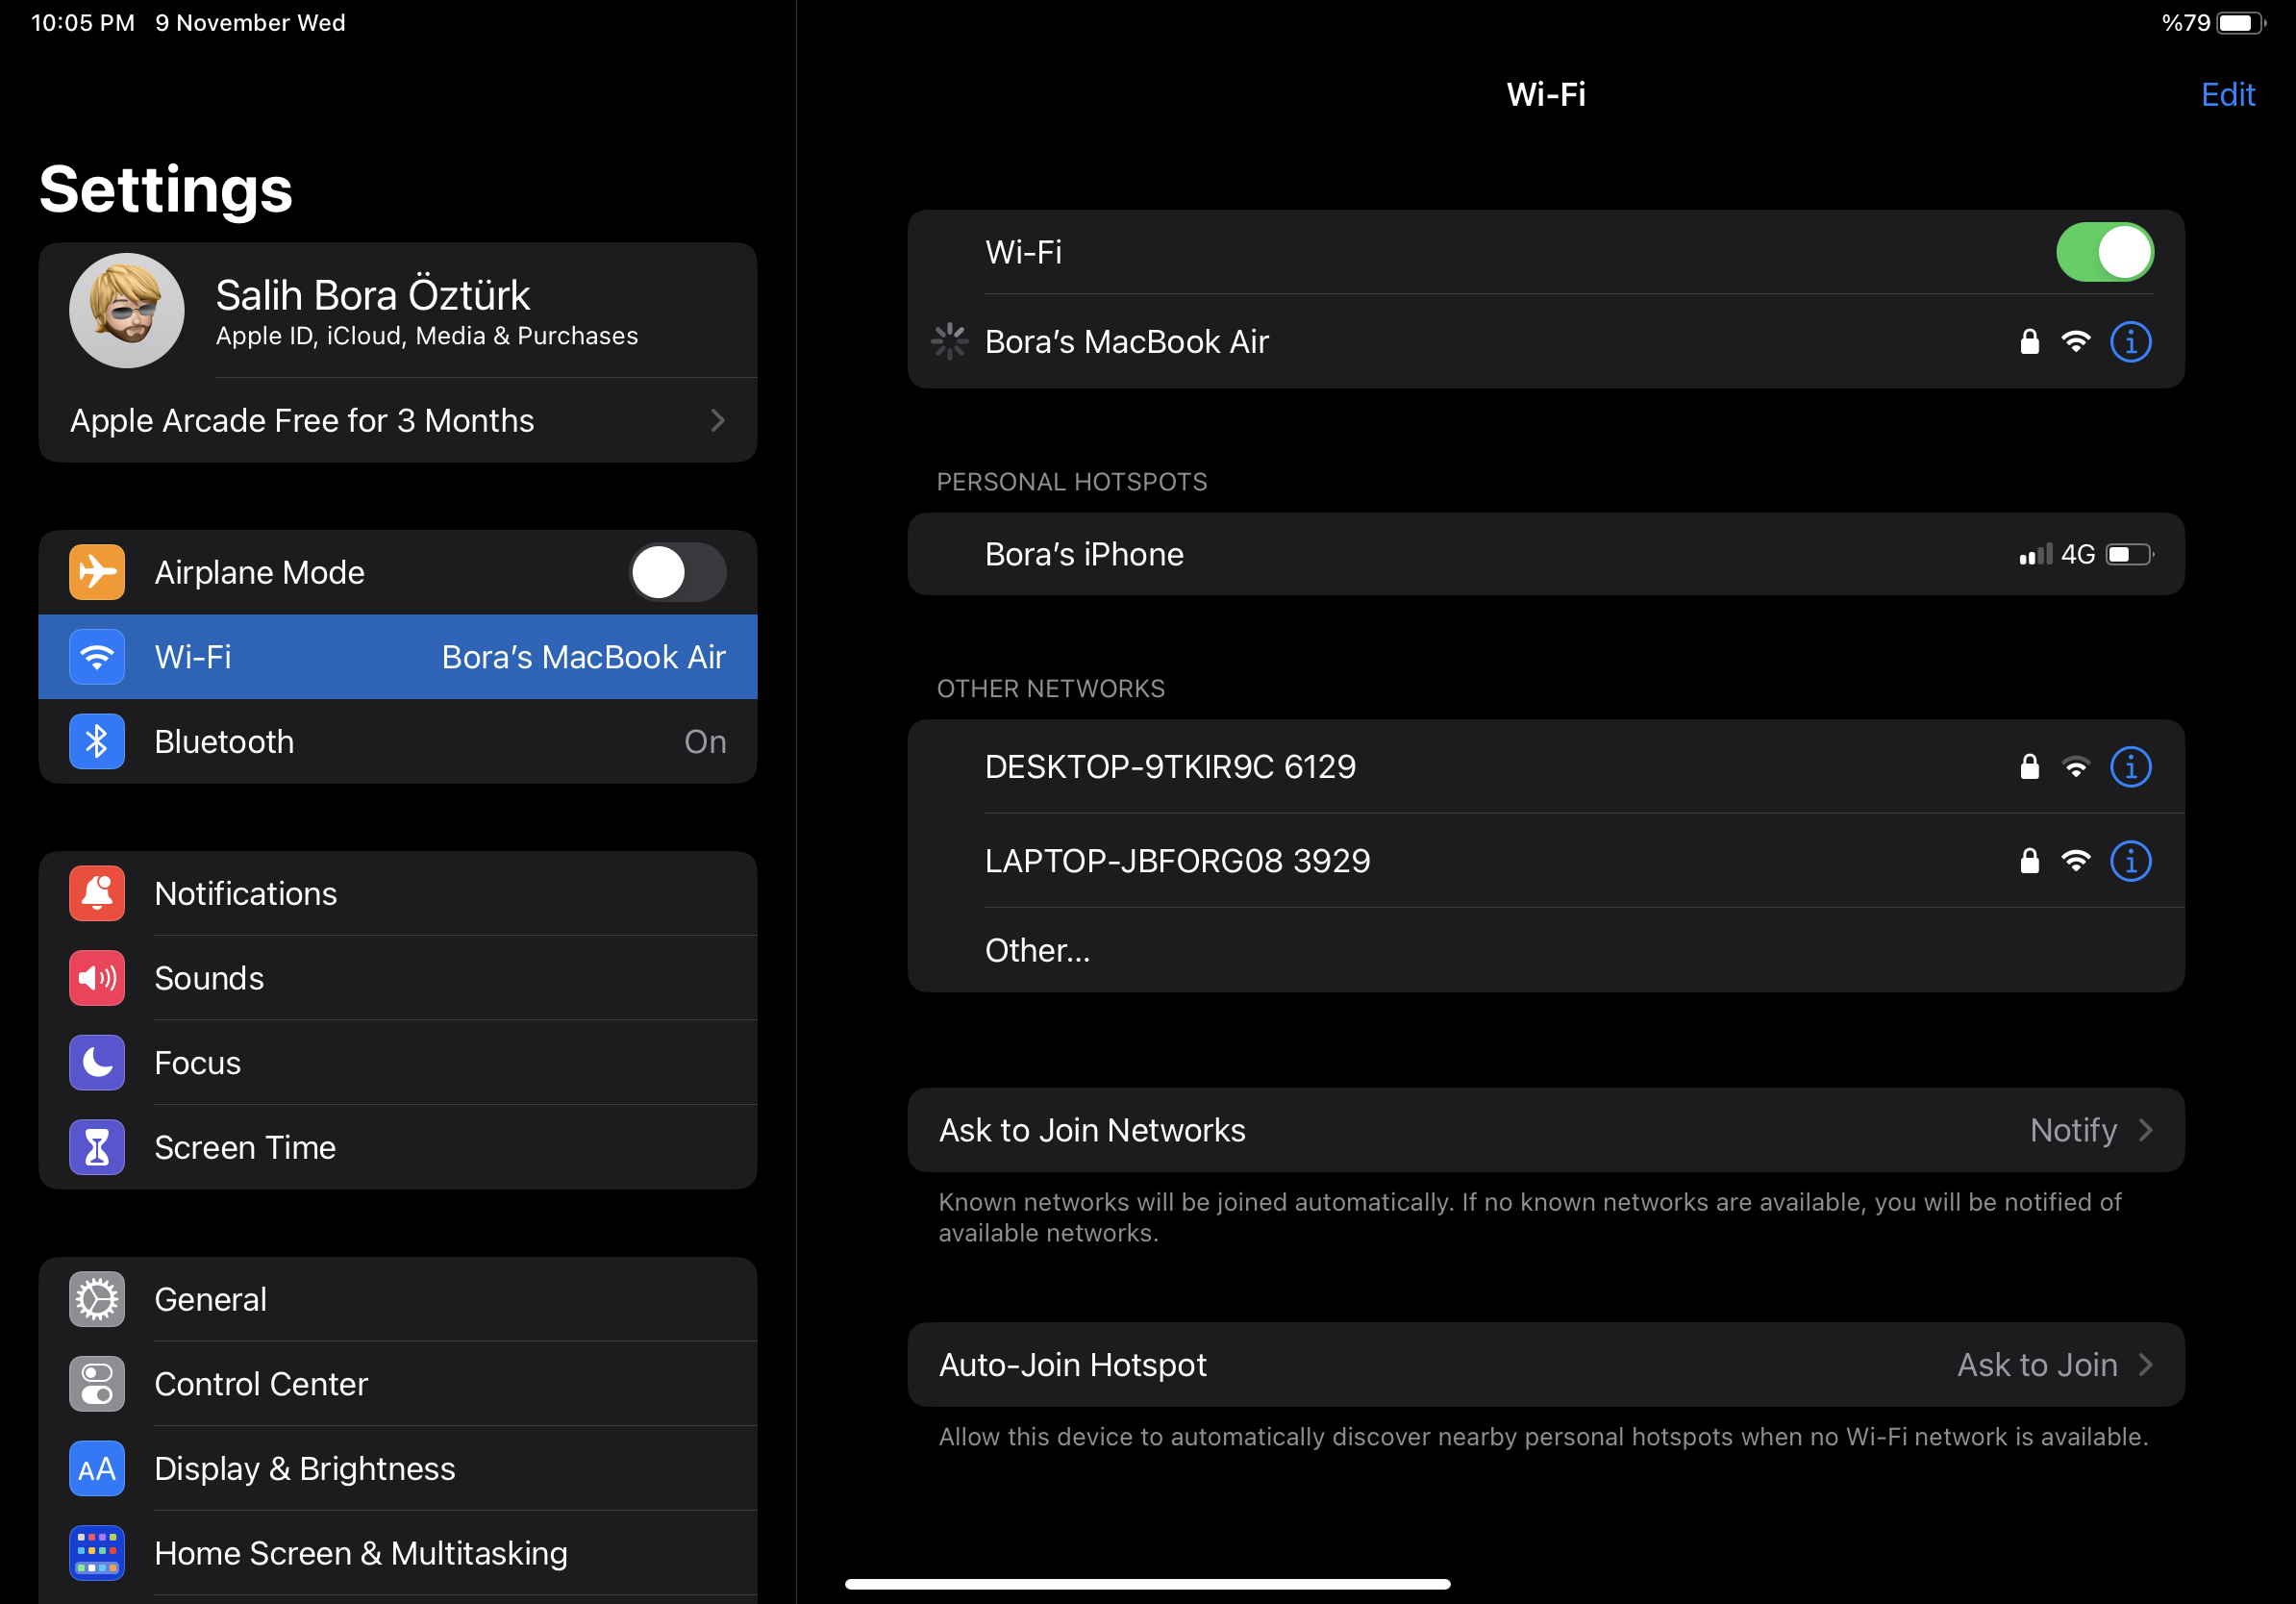Tap the Notifications bell icon

point(97,893)
